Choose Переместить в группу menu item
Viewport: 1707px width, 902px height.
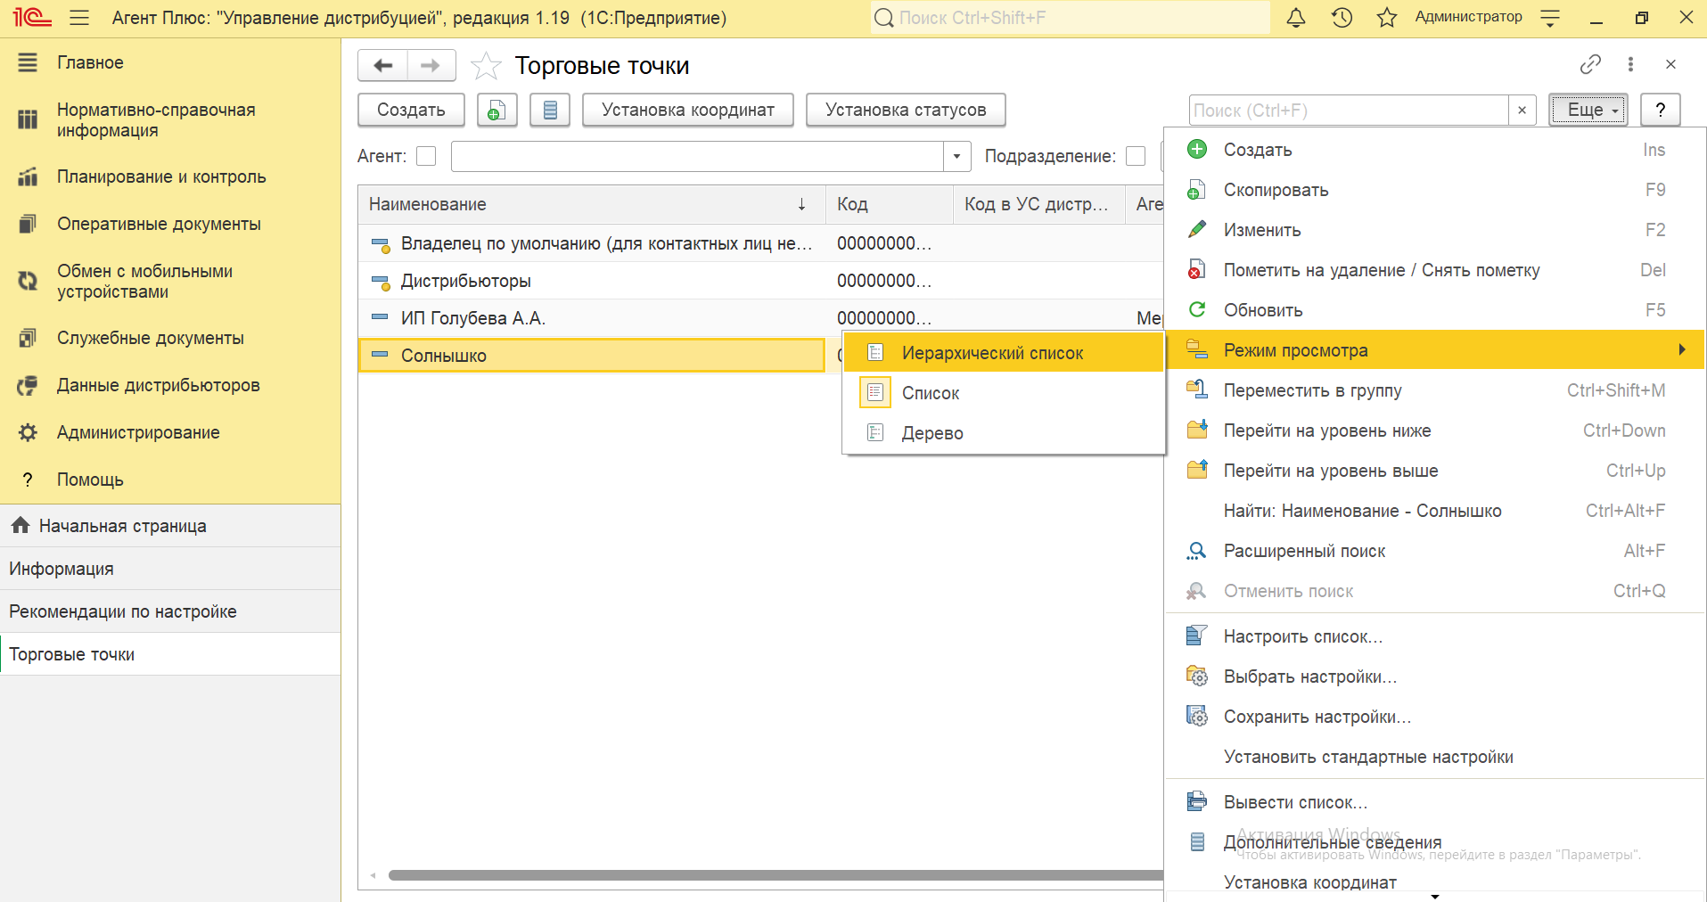tap(1435, 390)
